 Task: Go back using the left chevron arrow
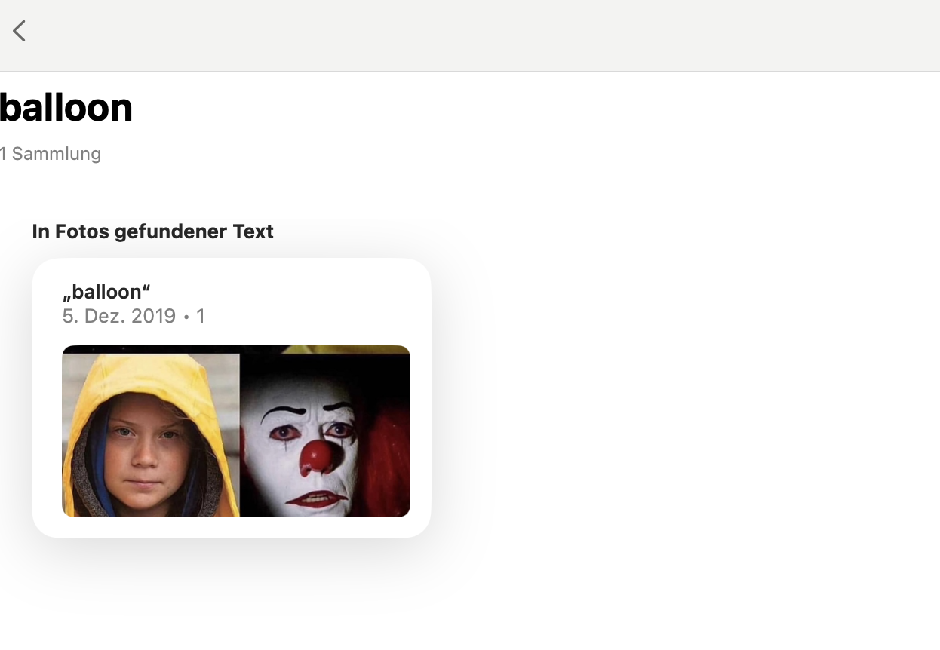tap(20, 31)
